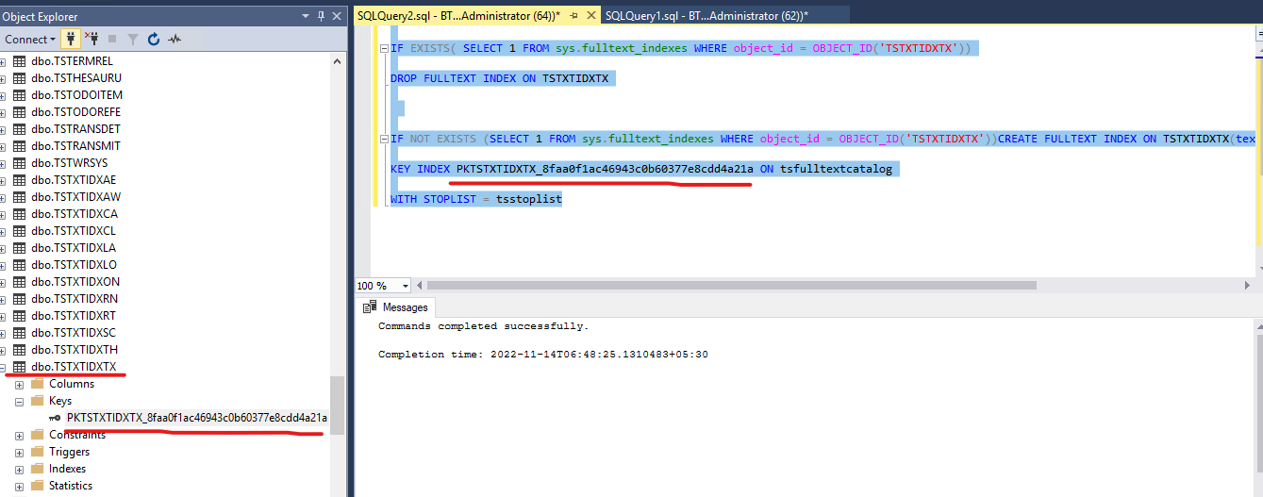The image size is (1263, 497).
Task: Click the primary key icon under Keys
Action: coord(55,418)
